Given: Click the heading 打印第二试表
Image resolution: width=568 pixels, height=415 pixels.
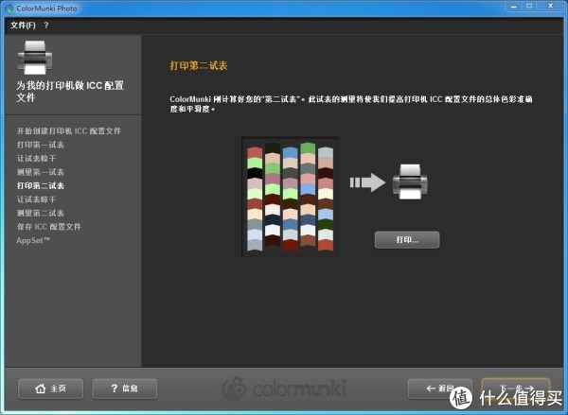Looking at the screenshot, I should click(x=199, y=65).
